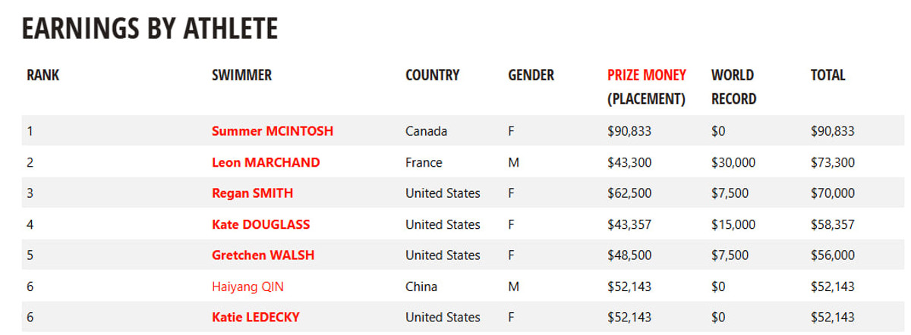Click the France country cell
This screenshot has height=335, width=911.
point(424,162)
